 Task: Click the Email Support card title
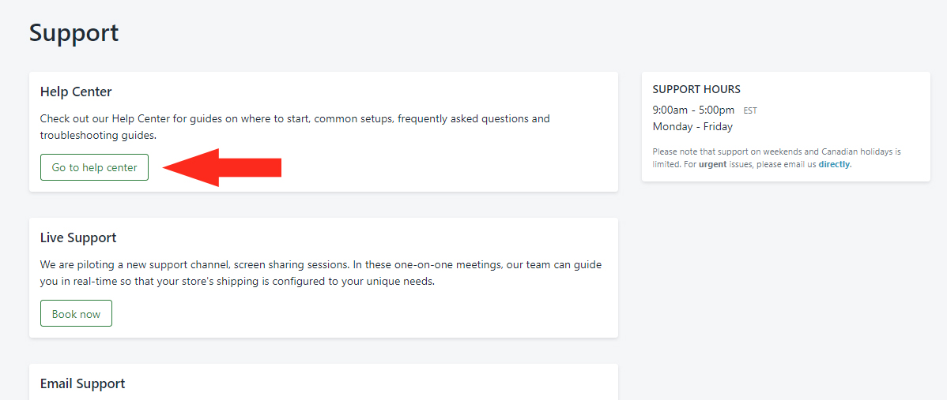point(83,383)
